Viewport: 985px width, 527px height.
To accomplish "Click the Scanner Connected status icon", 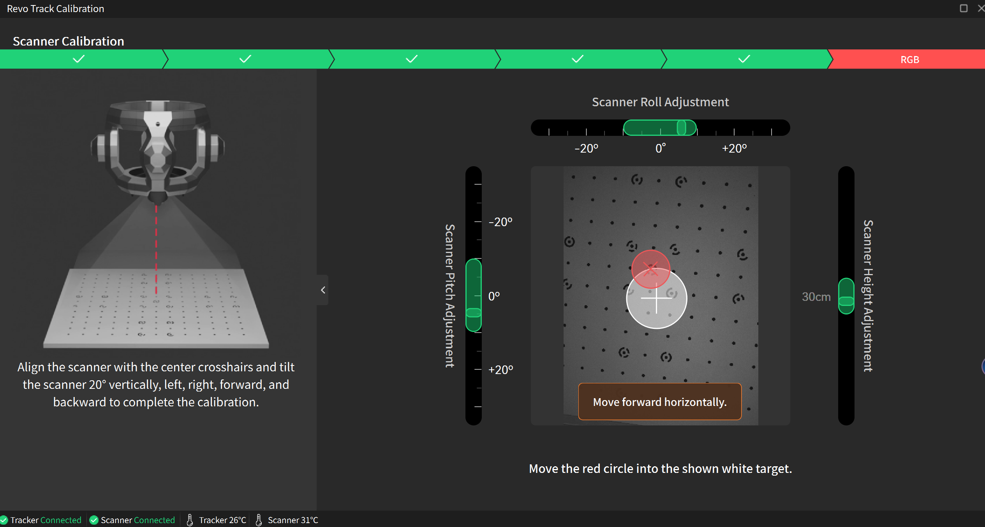I will pyautogui.click(x=94, y=520).
